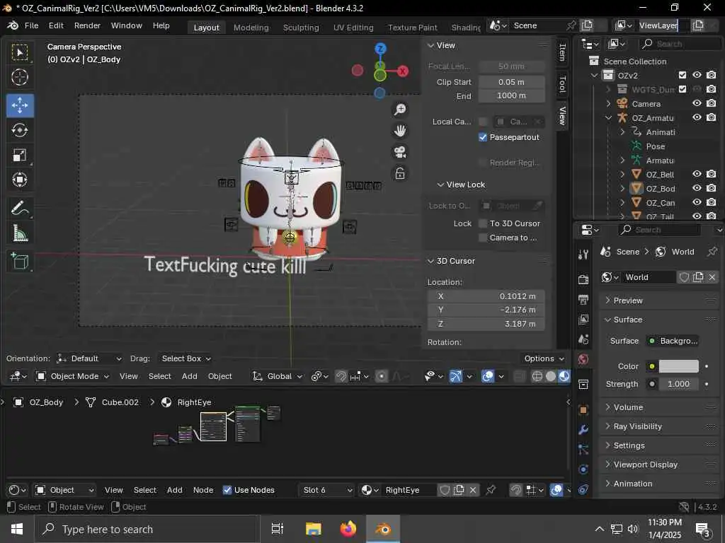Pin the RightEye material node tree
Screen dimensions: 725x543
(491, 490)
